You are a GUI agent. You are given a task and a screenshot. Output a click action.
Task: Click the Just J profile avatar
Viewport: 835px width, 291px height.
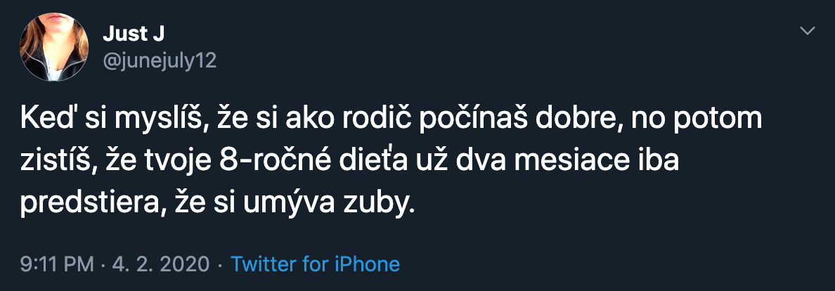click(x=53, y=46)
